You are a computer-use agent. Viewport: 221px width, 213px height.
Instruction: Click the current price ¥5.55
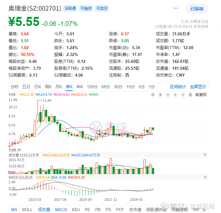(24, 22)
